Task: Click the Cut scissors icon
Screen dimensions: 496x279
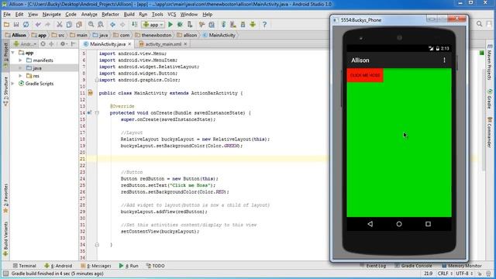Action: click(59, 24)
